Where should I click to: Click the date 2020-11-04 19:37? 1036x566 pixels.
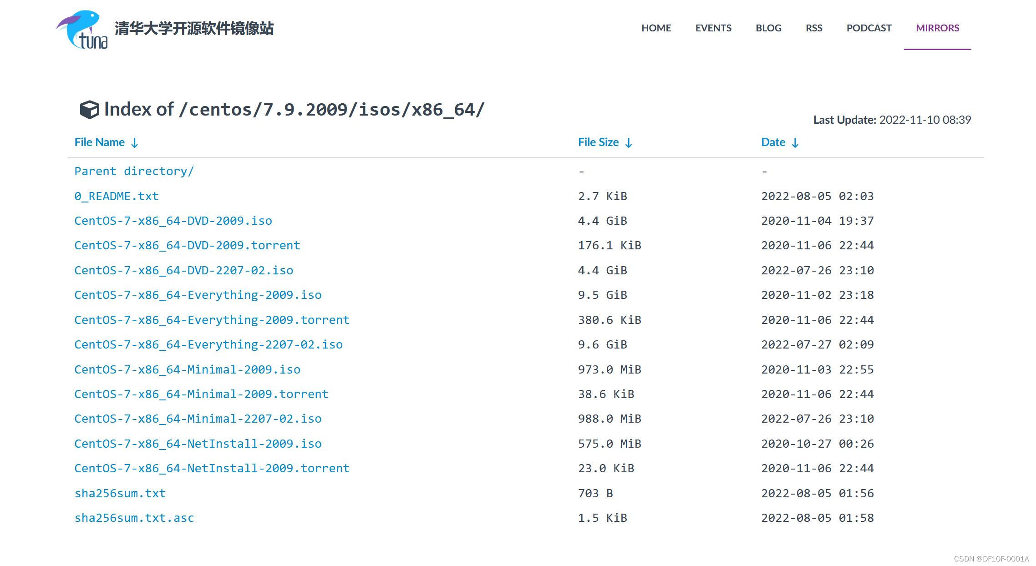click(x=818, y=221)
